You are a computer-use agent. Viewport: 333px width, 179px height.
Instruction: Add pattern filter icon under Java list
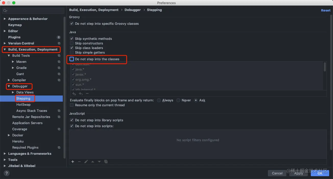coord(81,94)
